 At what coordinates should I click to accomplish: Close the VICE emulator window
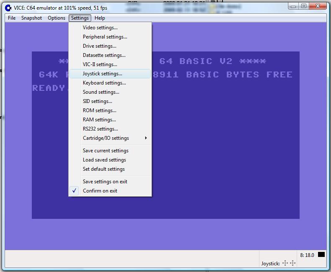318,6
